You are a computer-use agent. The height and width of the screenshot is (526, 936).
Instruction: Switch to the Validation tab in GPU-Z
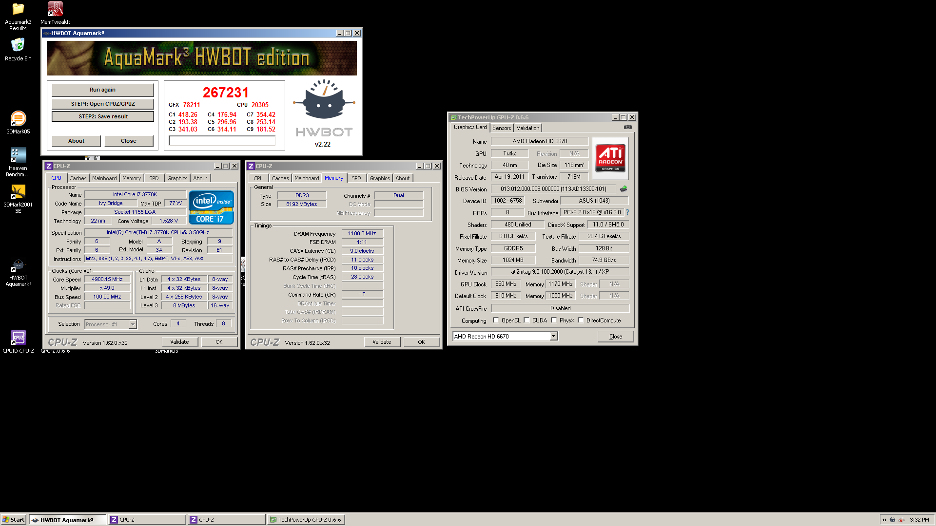pyautogui.click(x=528, y=128)
